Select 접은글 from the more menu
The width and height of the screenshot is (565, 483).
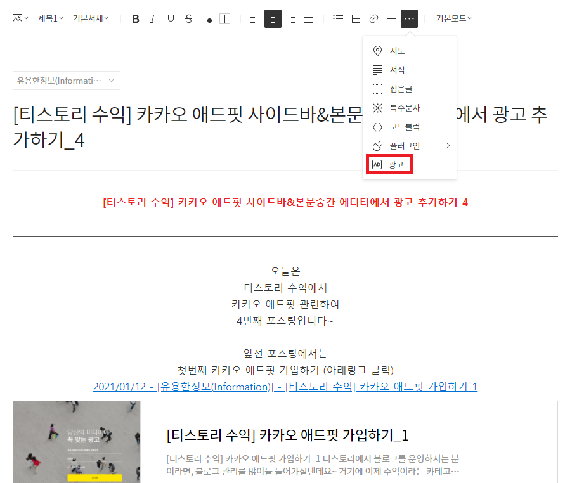pos(410,89)
